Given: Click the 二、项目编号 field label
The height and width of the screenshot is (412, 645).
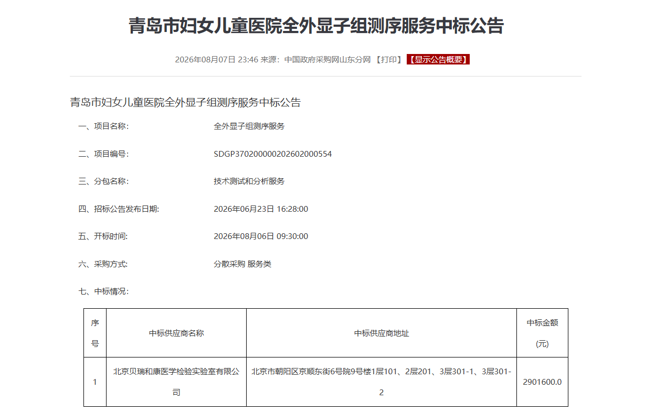Looking at the screenshot, I should [103, 154].
